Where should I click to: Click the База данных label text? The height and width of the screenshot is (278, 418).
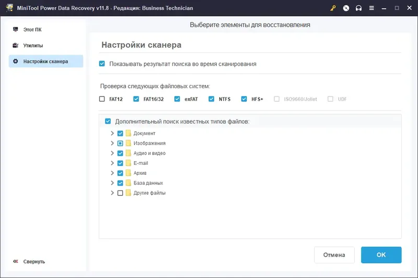pos(148,183)
